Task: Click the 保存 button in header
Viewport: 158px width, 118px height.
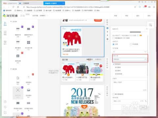Action: pyautogui.click(x=127, y=16)
